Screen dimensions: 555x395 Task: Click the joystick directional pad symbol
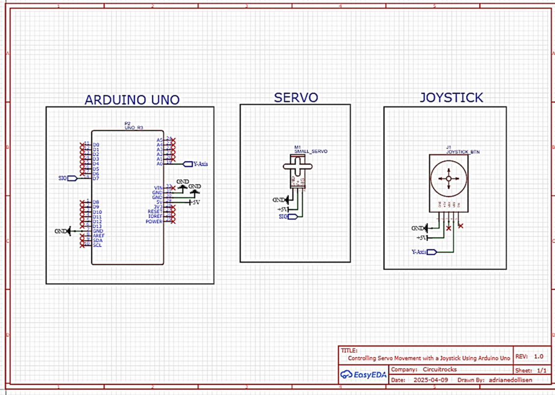[448, 179]
